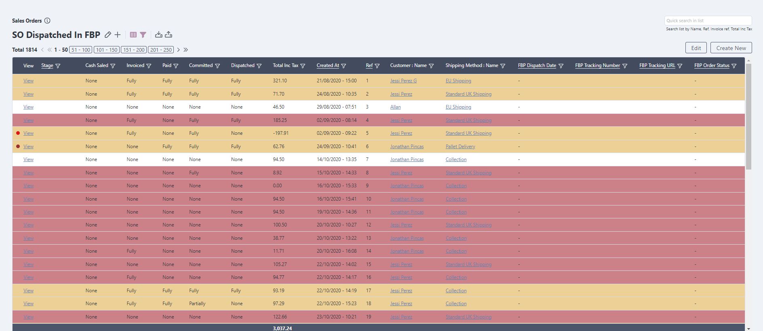The width and height of the screenshot is (763, 331).
Task: Go to next page with single chevron
Action: pyautogui.click(x=178, y=50)
